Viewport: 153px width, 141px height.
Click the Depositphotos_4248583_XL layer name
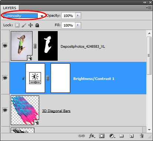pyautogui.click(x=83, y=47)
